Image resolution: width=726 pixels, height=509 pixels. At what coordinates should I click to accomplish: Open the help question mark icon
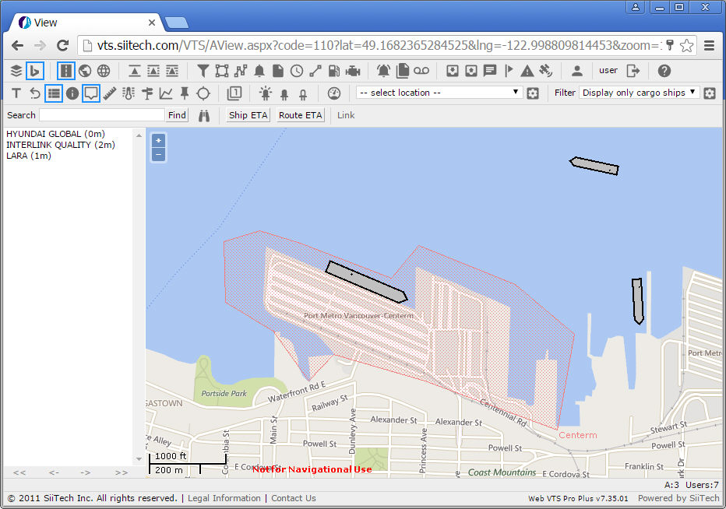point(664,71)
